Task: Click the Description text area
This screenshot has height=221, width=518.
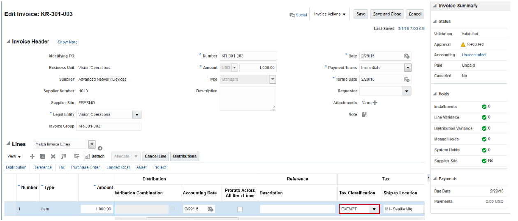Action: [x=248, y=98]
